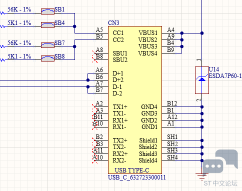Click the wire junction right of SB4
Screen dimensions: 242x191
coord(74,26)
